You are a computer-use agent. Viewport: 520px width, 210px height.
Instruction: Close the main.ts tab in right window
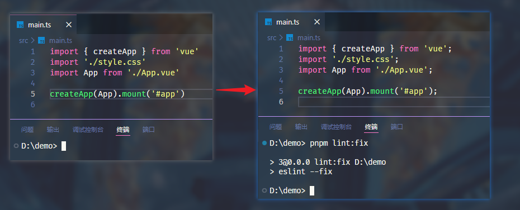pyautogui.click(x=317, y=22)
